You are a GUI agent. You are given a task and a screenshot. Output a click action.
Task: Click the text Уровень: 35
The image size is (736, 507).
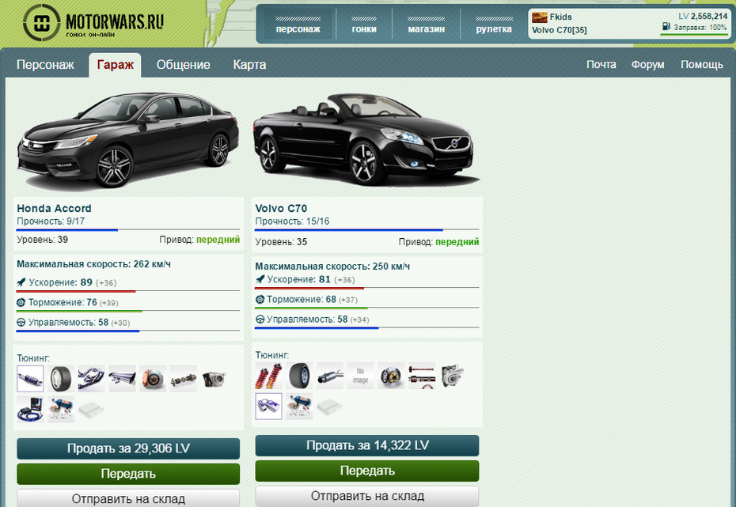281,242
